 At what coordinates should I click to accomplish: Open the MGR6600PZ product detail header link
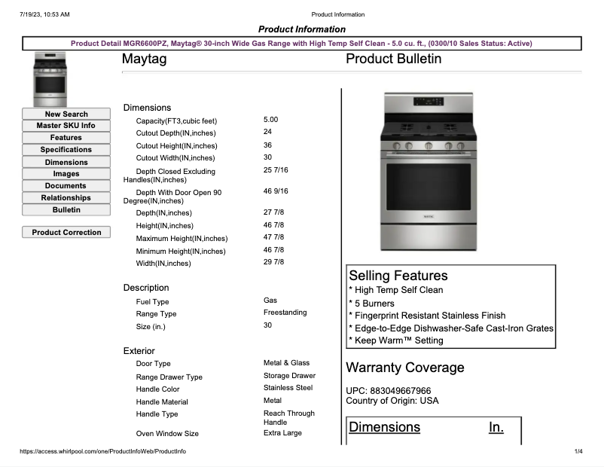coord(301,43)
